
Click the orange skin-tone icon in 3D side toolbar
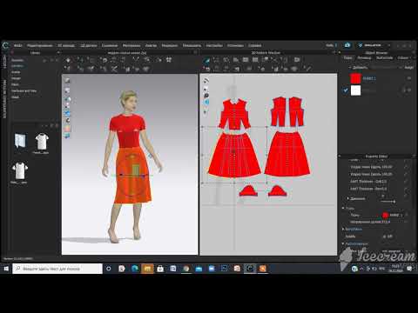tap(67, 128)
